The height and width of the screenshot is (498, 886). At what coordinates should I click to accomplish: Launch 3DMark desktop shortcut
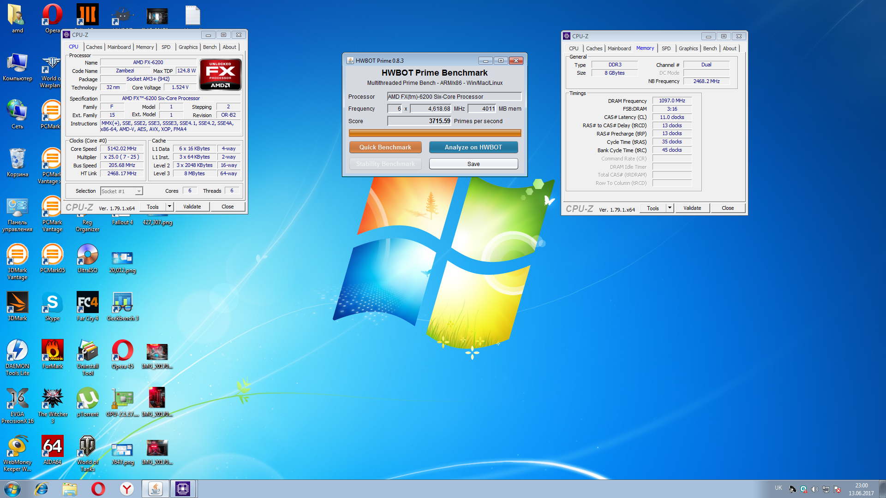click(17, 306)
